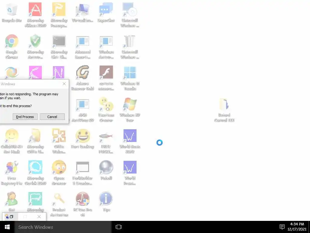Open the Flash logo desktop shortcut
The image size is (310, 233).
click(x=106, y=78)
